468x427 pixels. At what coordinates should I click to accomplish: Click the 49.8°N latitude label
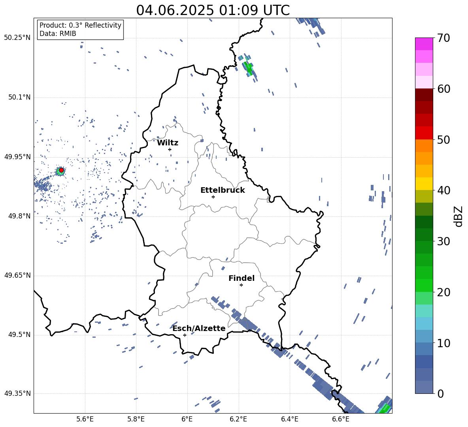pos(19,216)
